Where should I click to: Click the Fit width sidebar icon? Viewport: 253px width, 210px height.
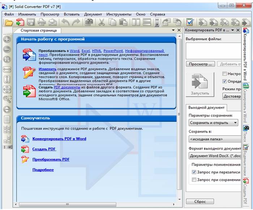pyautogui.click(x=7, y=69)
